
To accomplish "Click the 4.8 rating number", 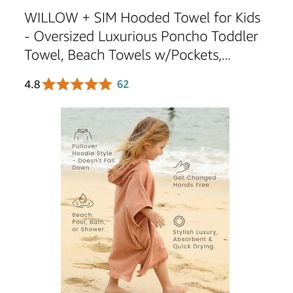I will pyautogui.click(x=32, y=84).
